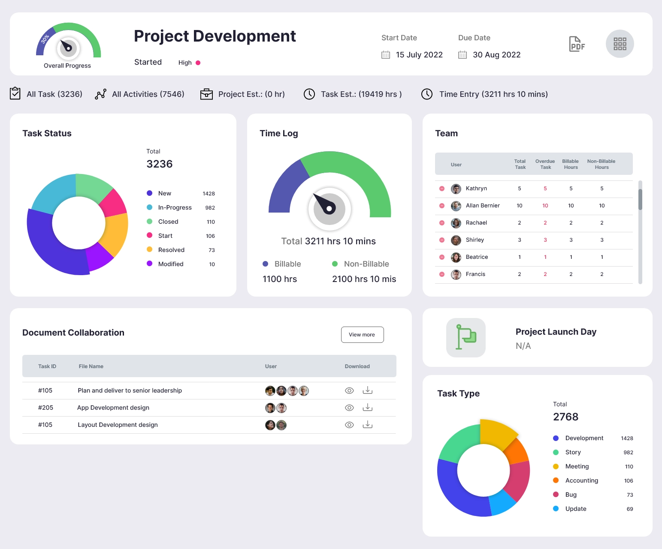662x549 pixels.
Task: Click the New status color dot
Action: pyautogui.click(x=149, y=193)
